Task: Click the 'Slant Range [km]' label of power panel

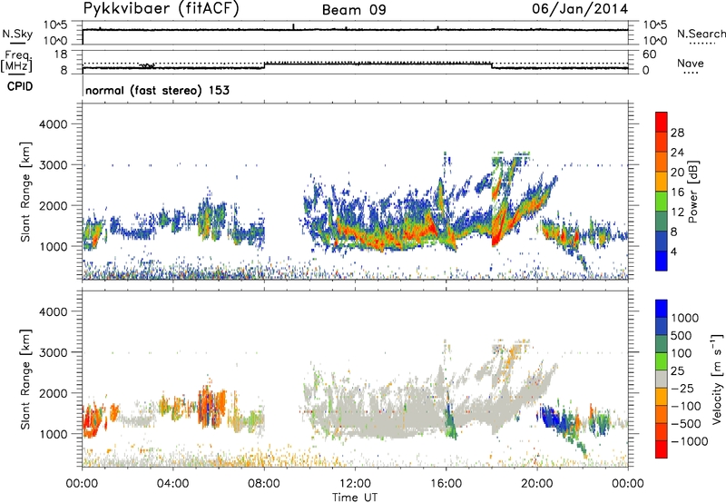Action: point(25,192)
